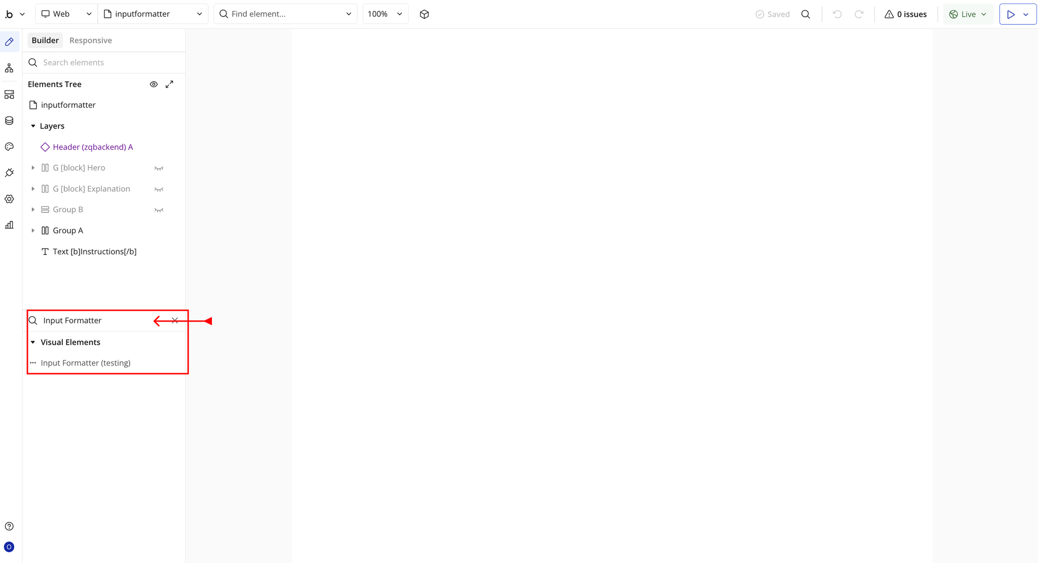Open the Data tab database icon
Viewport: 1038px width, 563px height.
click(9, 120)
